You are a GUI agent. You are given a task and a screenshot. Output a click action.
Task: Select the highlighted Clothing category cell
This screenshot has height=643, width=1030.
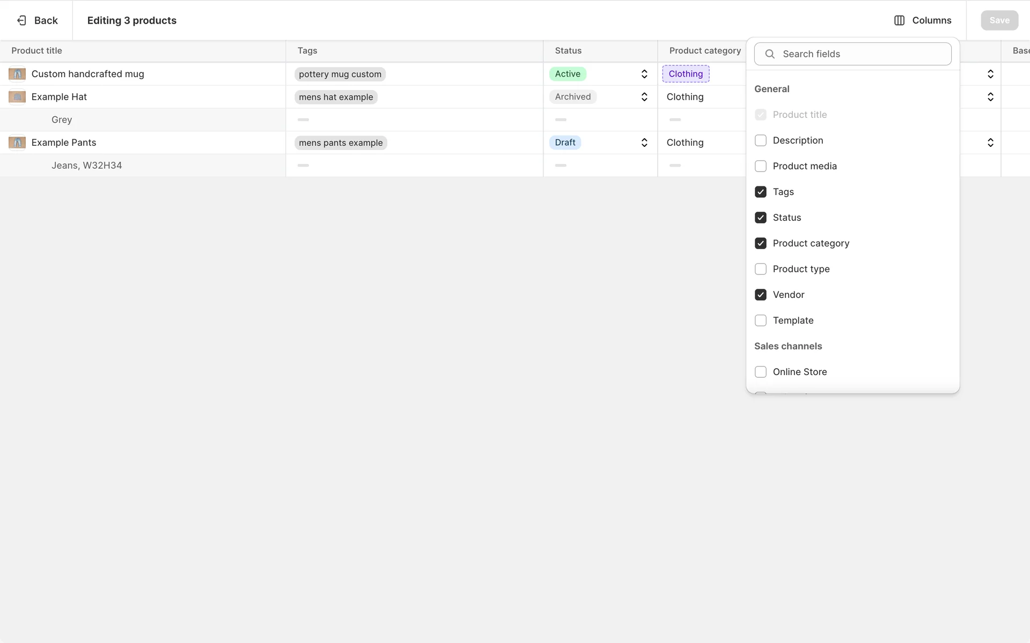point(686,74)
